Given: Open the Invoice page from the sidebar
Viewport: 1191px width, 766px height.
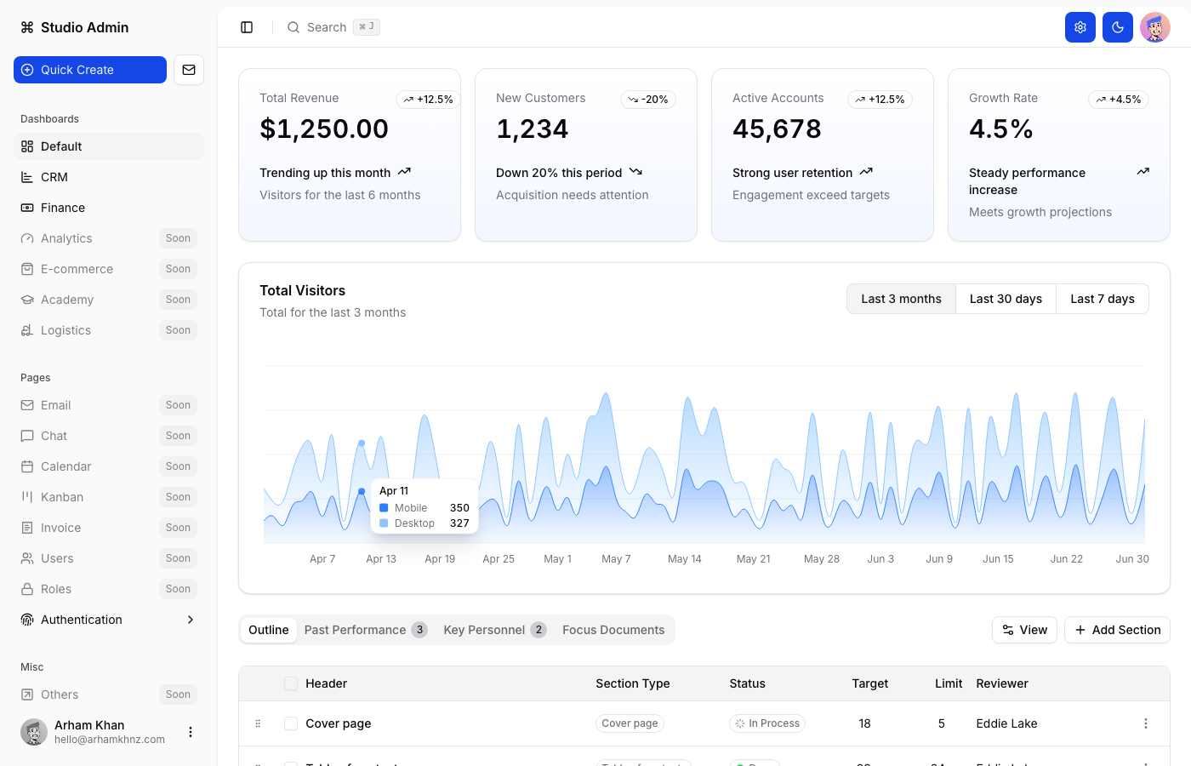Looking at the screenshot, I should (x=60, y=527).
